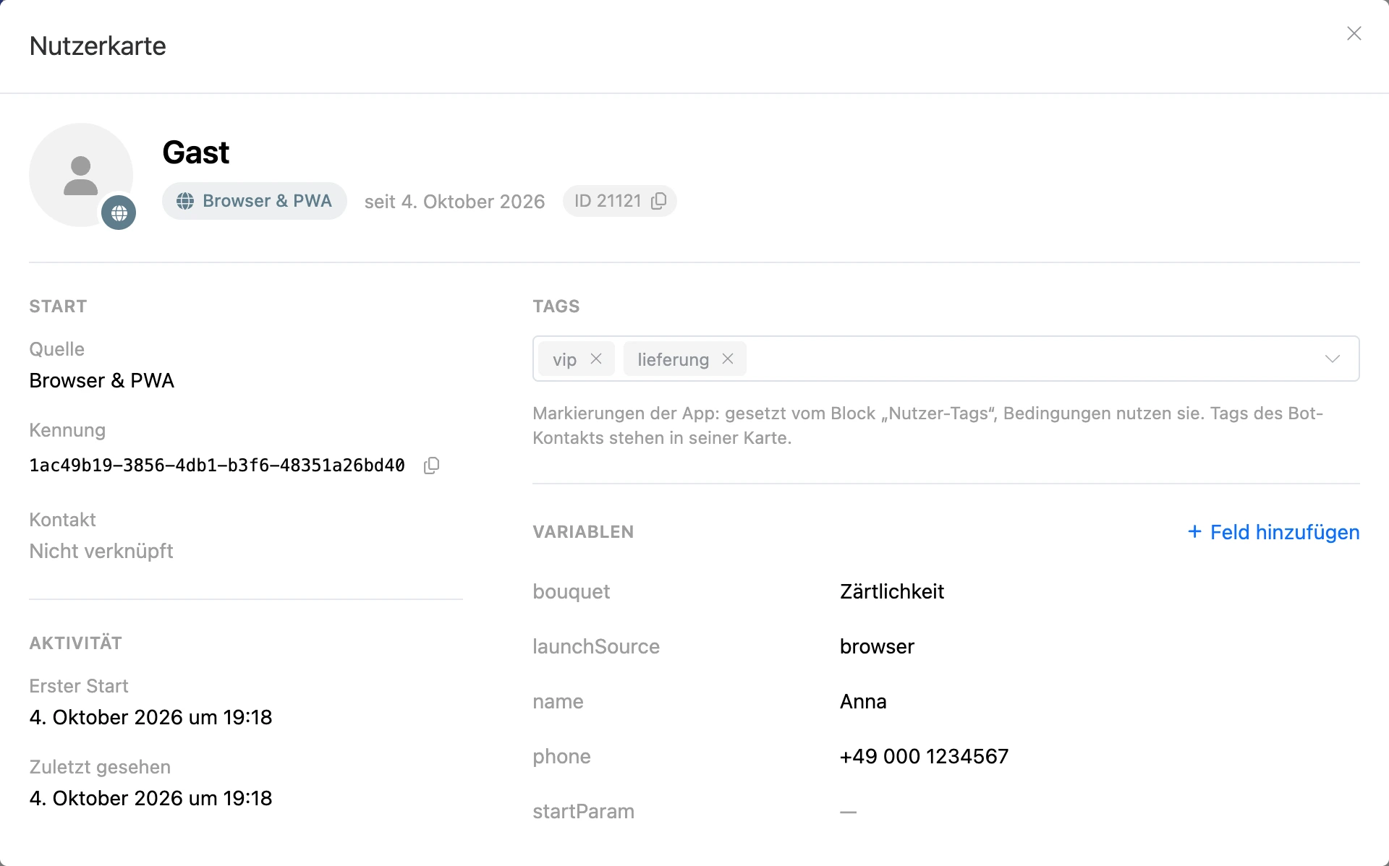Remove the vip tag
This screenshot has width=1389, height=866.
click(596, 359)
